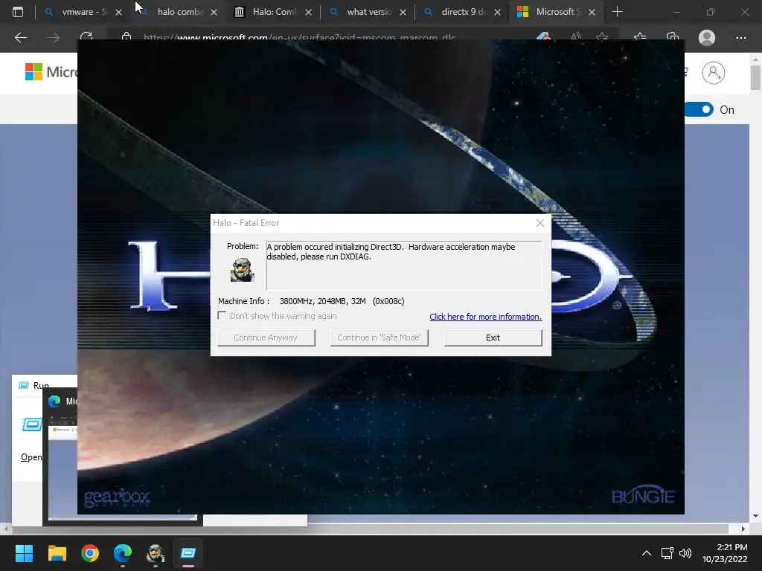Open Edge profile avatar
The image size is (762, 571).
click(707, 37)
